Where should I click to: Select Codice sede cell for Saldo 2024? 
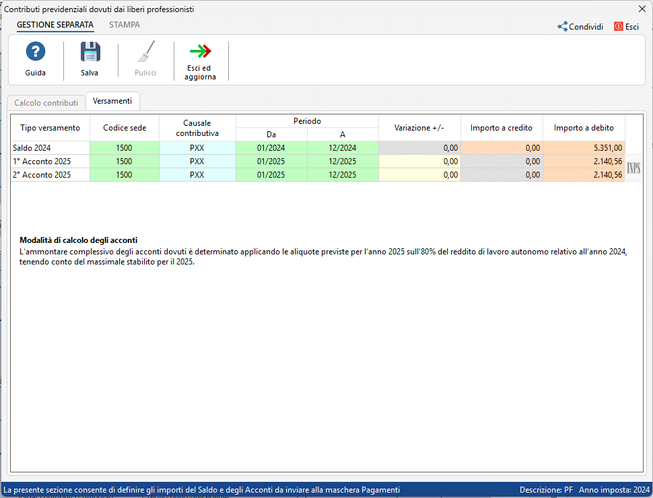pyautogui.click(x=124, y=148)
